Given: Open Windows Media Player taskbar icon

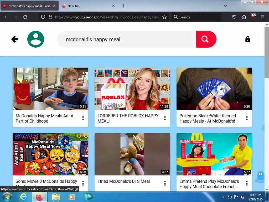Looking at the screenshot, I should pos(71,197).
